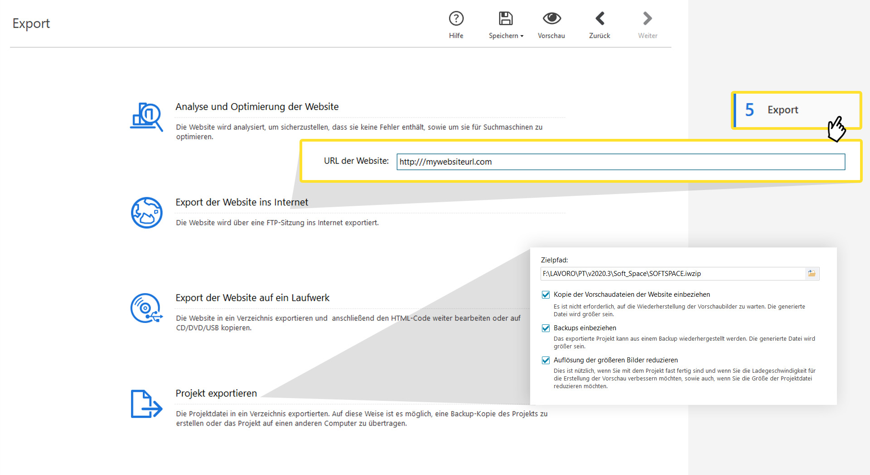Click 'Die Website wird analysiert' description text

point(359,132)
